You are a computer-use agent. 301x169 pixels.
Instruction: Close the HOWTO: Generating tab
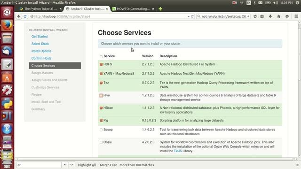point(153,9)
